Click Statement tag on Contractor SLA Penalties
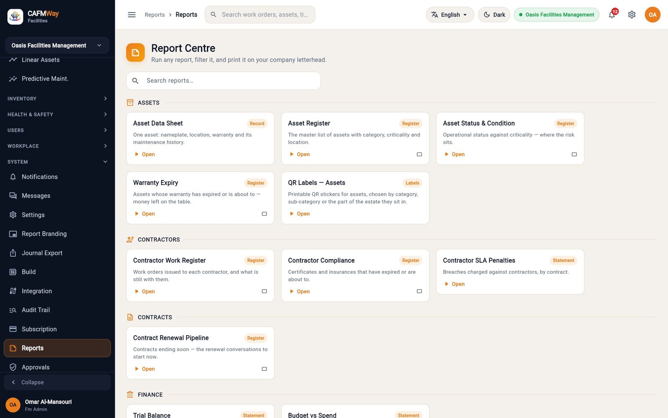668x418 pixels. click(x=563, y=260)
